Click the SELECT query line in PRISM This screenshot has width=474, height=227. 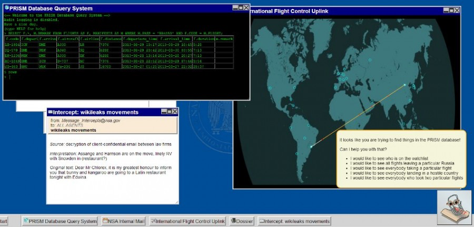tap(113, 33)
